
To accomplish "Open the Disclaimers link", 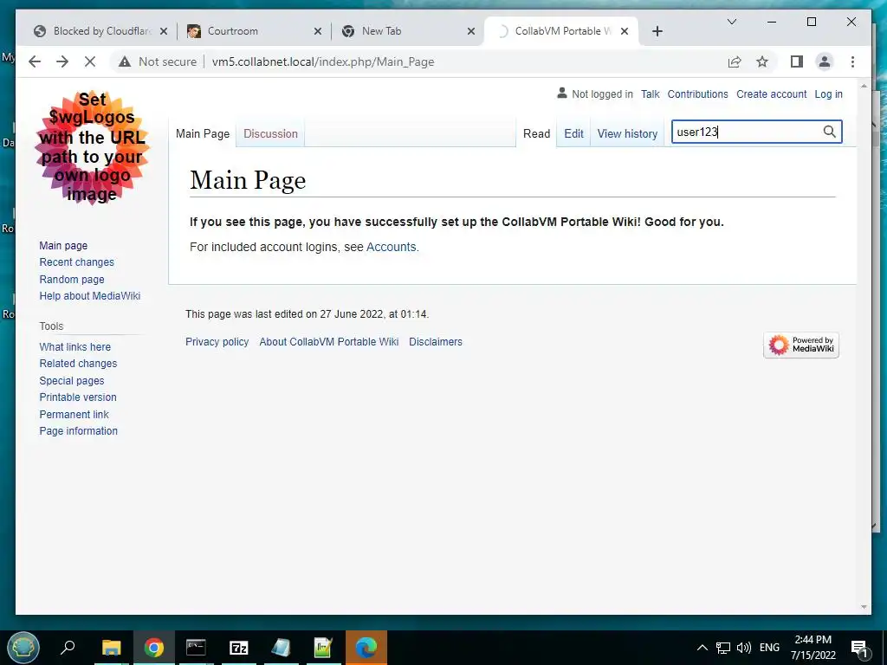I will click(x=436, y=342).
